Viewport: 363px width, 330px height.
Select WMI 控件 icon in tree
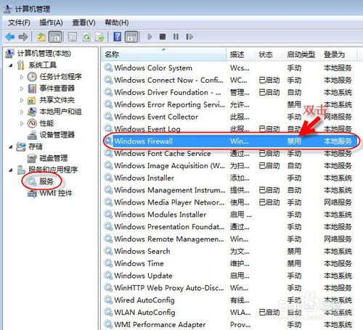(32, 194)
